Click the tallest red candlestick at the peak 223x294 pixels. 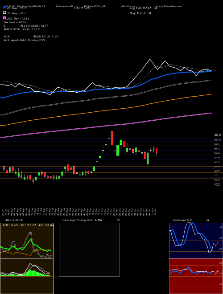click(112, 138)
